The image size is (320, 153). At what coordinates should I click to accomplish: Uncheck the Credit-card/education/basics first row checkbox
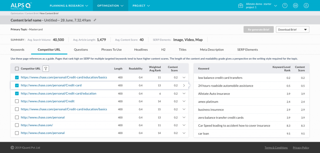point(17,78)
